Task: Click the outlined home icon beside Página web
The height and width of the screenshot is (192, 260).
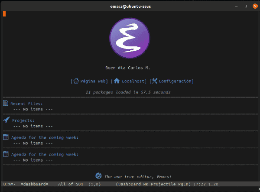Action: (x=76, y=81)
